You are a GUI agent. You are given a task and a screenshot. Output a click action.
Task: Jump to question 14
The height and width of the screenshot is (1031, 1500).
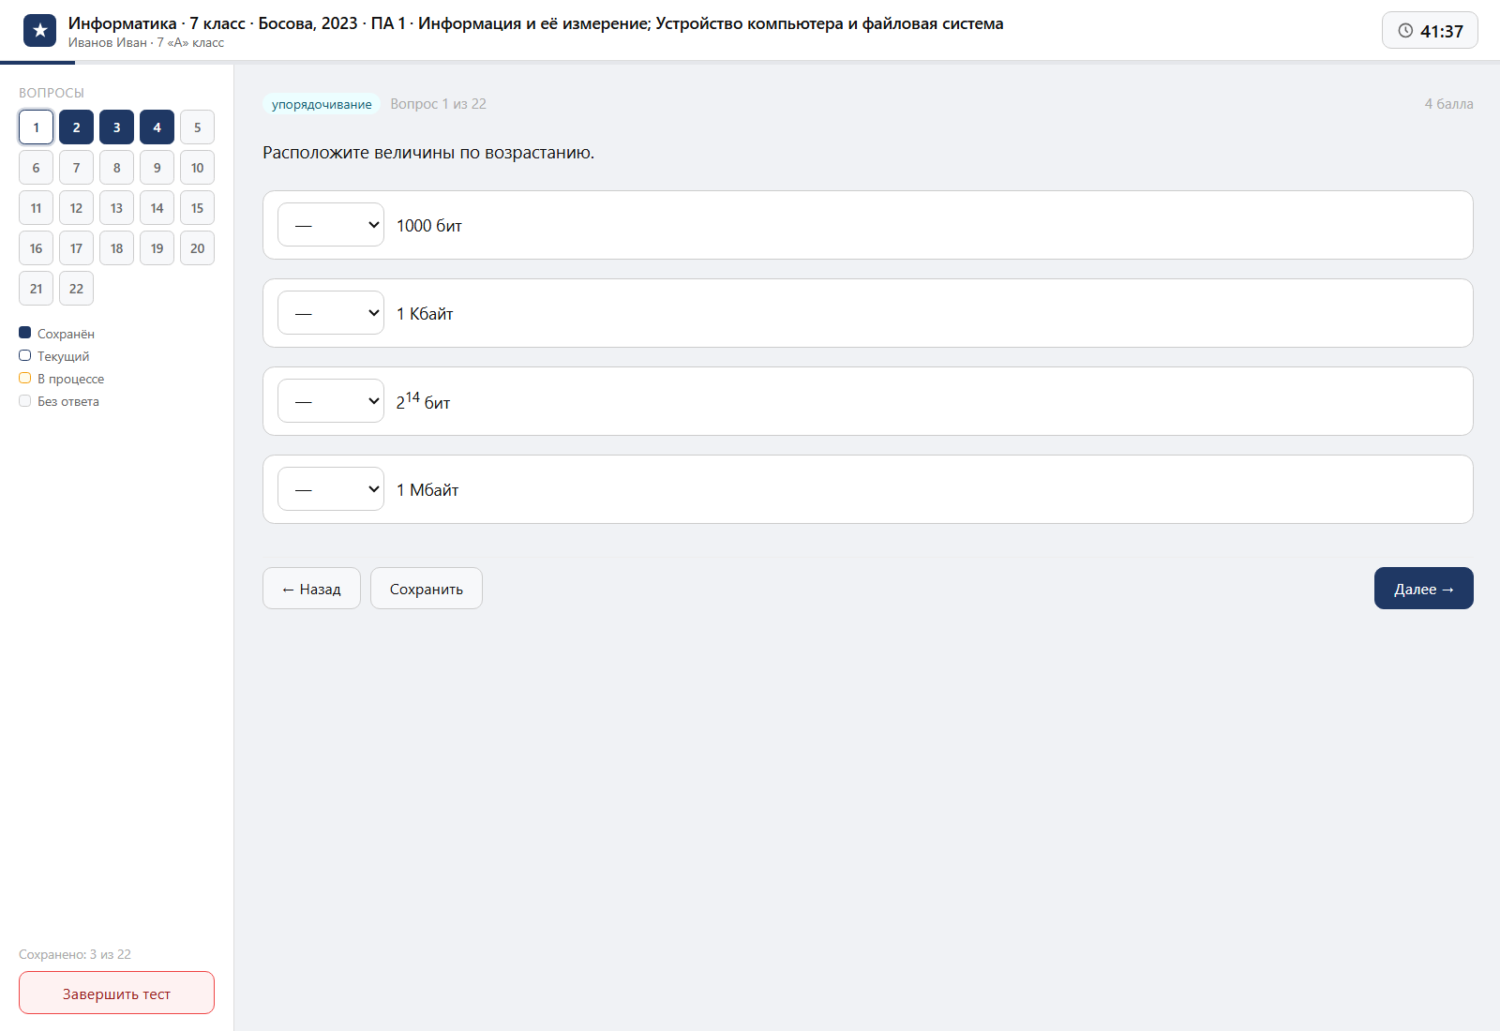157,208
